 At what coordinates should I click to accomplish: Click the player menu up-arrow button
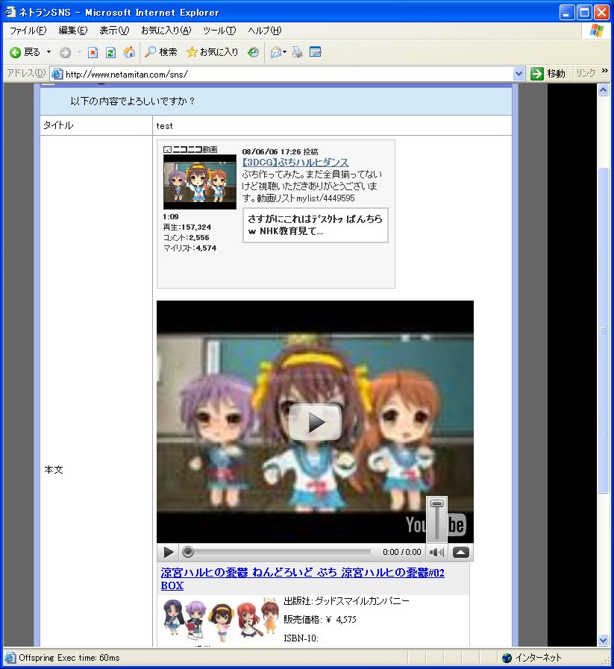click(x=461, y=553)
